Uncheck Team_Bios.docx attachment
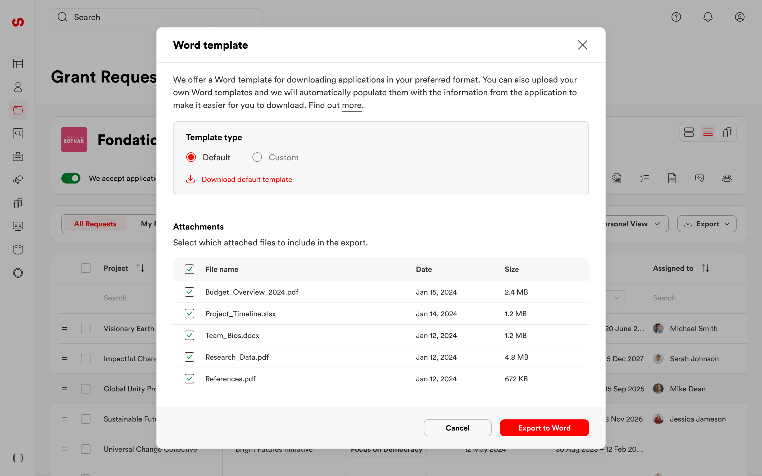Viewport: 762px width, 476px height. [x=189, y=335]
